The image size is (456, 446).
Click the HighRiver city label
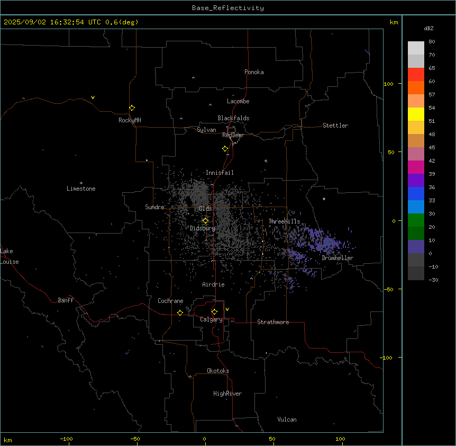click(x=227, y=394)
